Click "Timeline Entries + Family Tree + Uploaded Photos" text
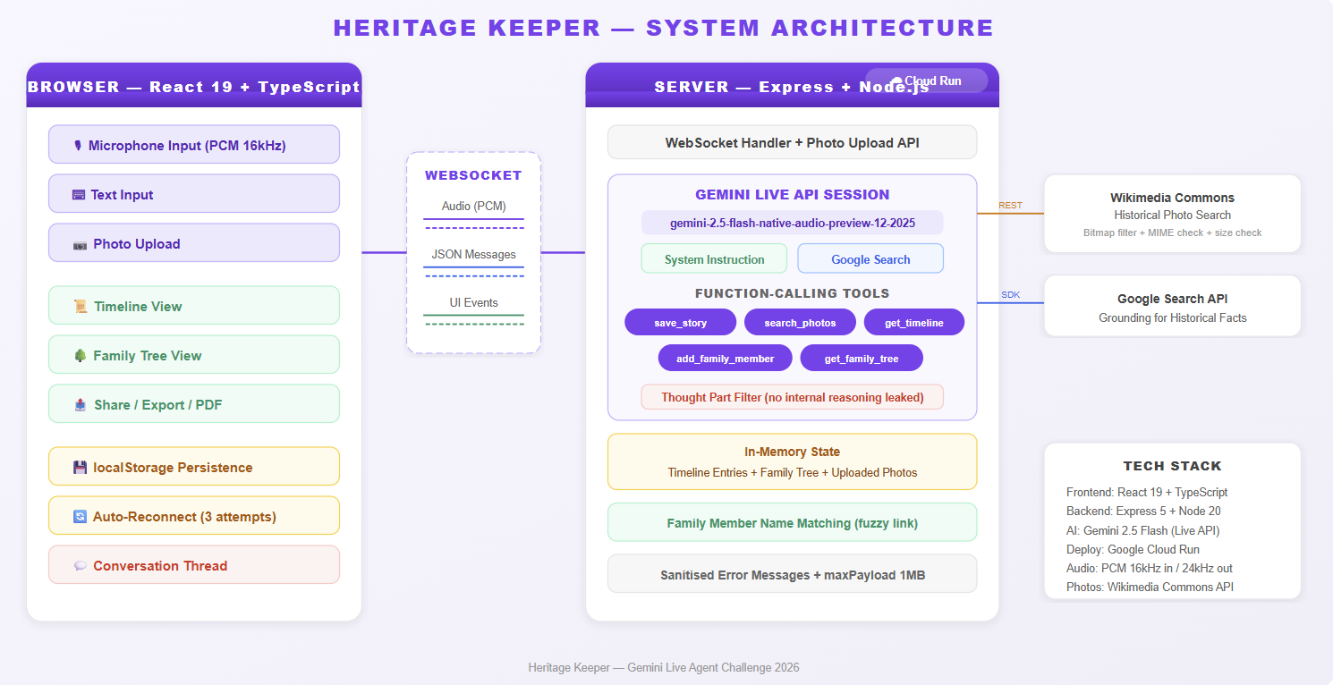Screen dimensions: 1333x685 pos(793,473)
